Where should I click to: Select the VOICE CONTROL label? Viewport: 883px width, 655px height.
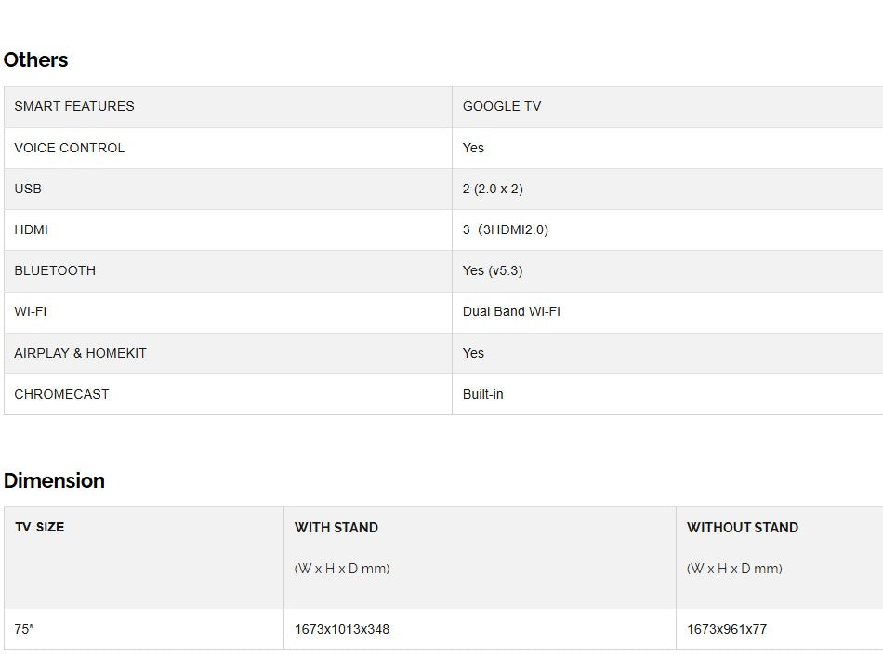70,148
